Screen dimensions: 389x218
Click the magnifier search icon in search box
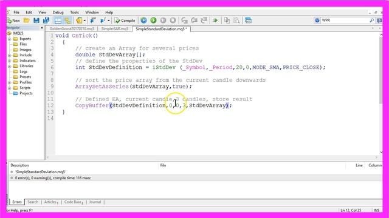click(x=371, y=21)
